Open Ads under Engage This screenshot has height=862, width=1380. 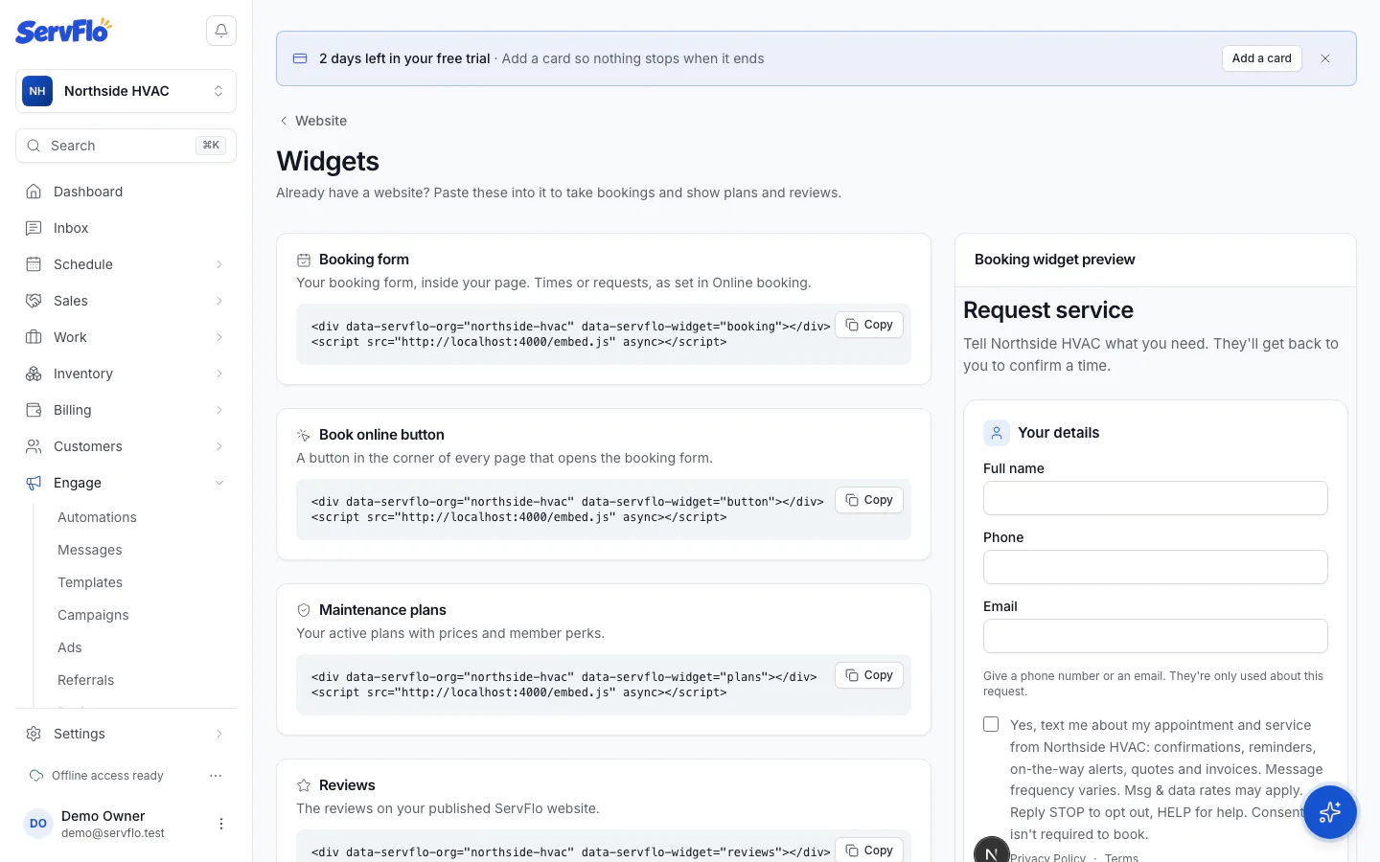[x=70, y=647]
